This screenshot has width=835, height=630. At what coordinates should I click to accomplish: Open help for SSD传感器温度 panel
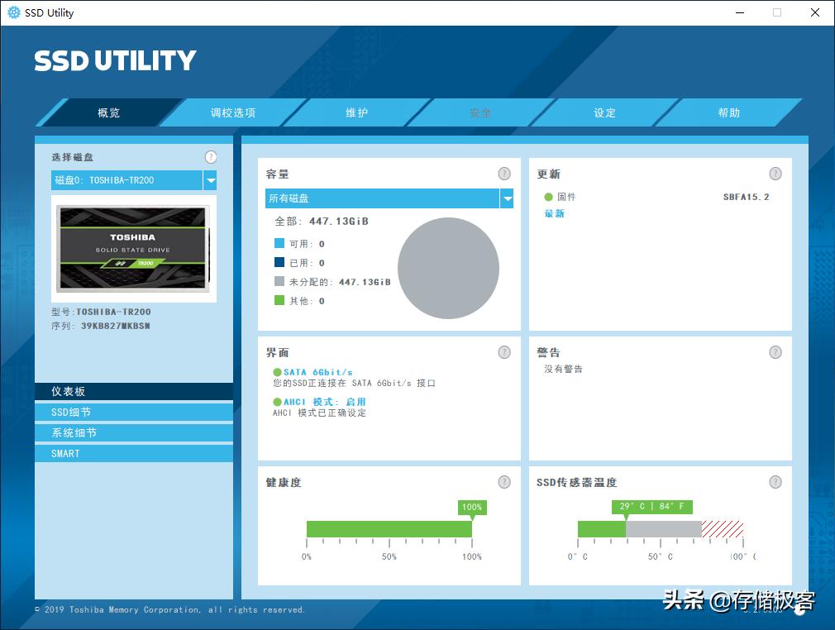pos(775,482)
